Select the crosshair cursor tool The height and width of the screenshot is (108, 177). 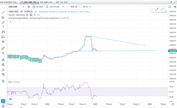[3, 7]
